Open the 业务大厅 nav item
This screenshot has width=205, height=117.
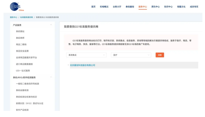(117, 7)
